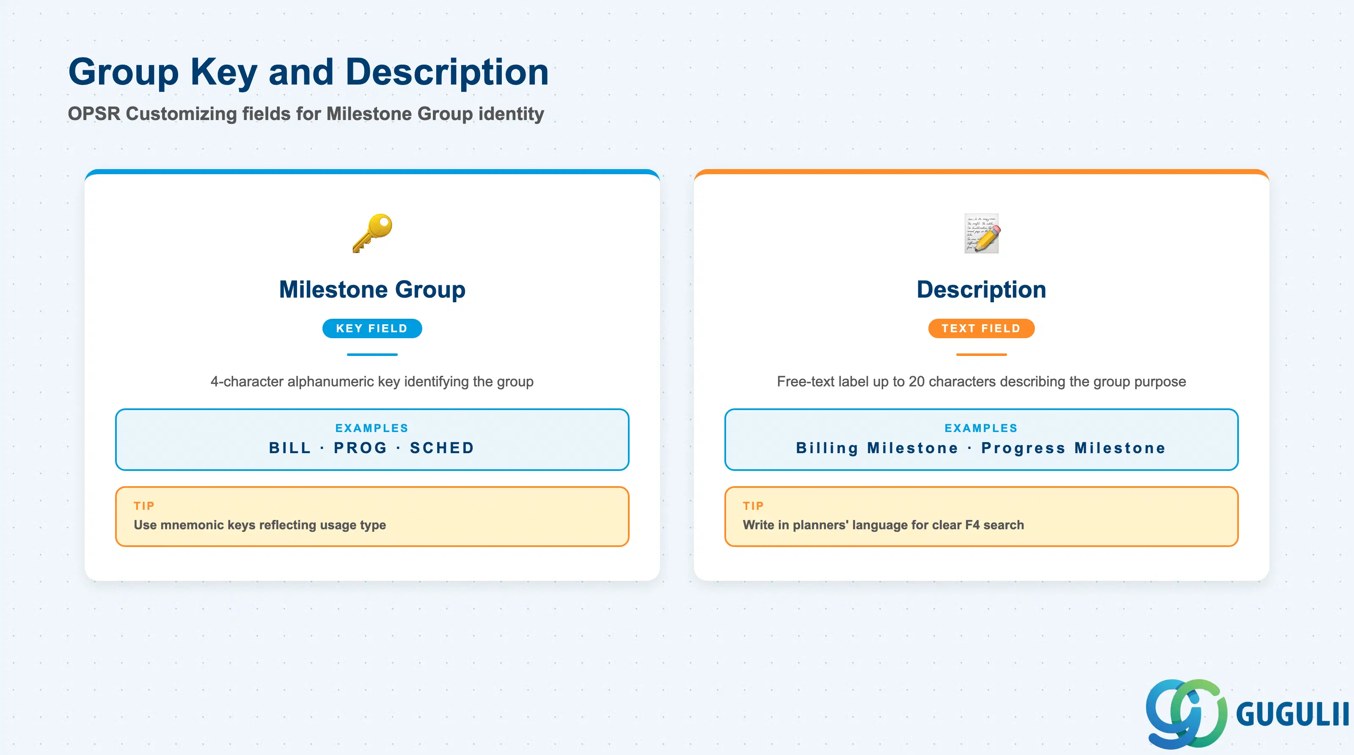Click the Gugulii logo
This screenshot has height=755, width=1354.
click(1247, 714)
